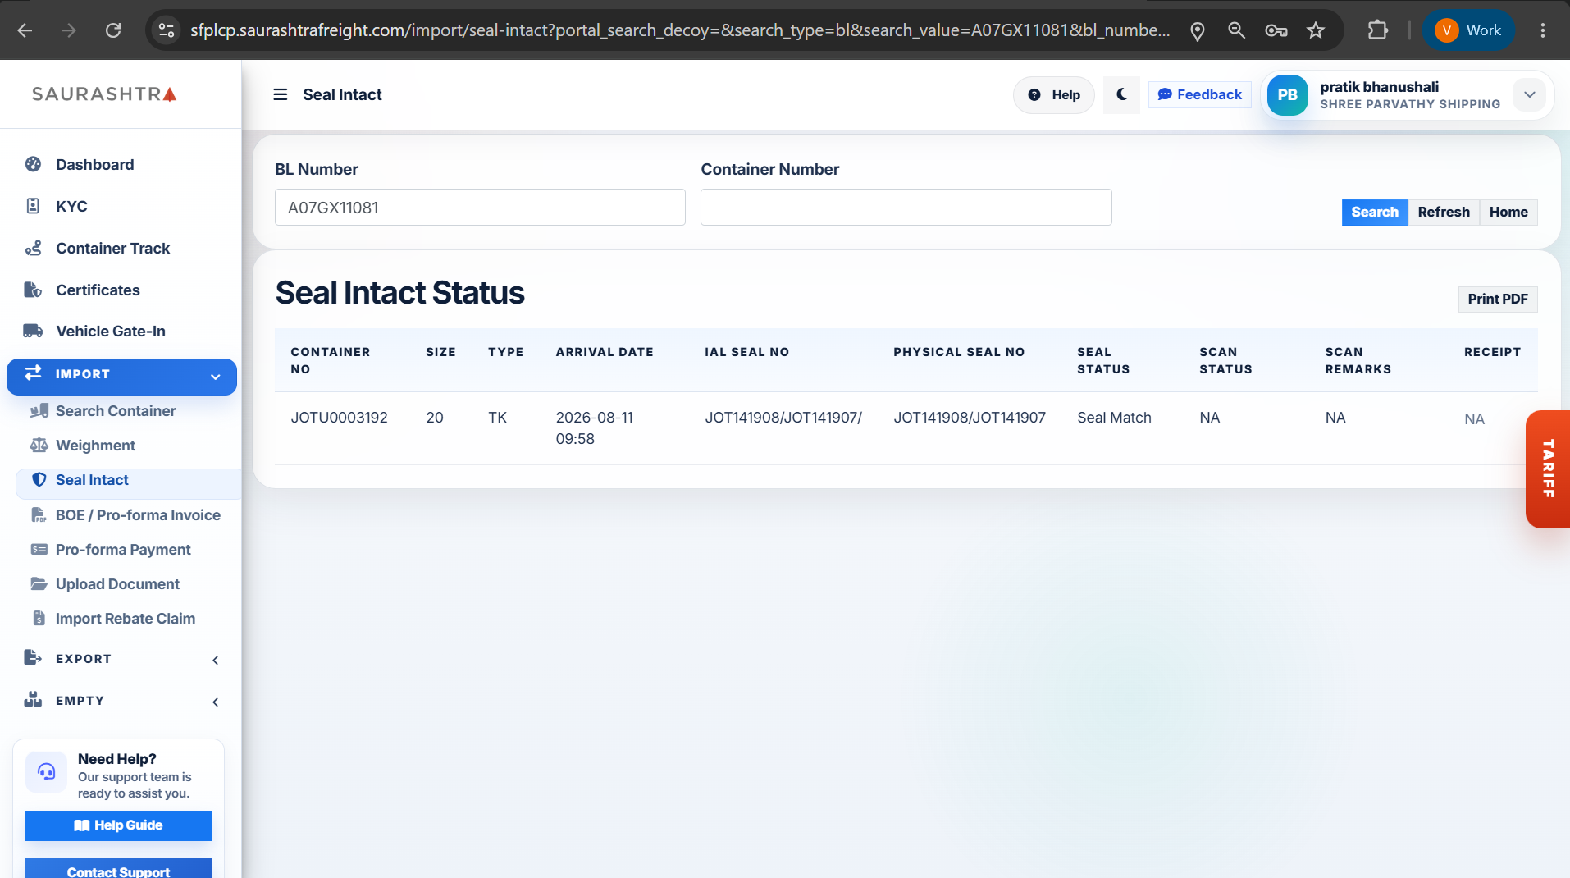Image resolution: width=1570 pixels, height=878 pixels.
Task: Toggle dark mode with the moon icon
Action: (x=1121, y=94)
